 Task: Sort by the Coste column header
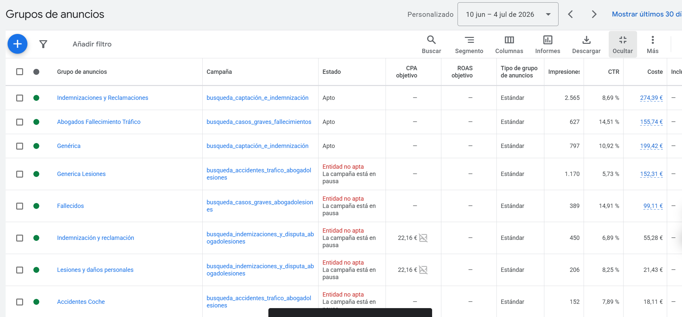[x=655, y=72]
